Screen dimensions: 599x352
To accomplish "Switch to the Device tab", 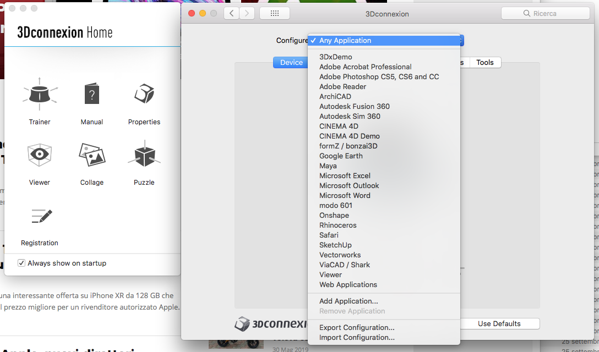I will [291, 63].
